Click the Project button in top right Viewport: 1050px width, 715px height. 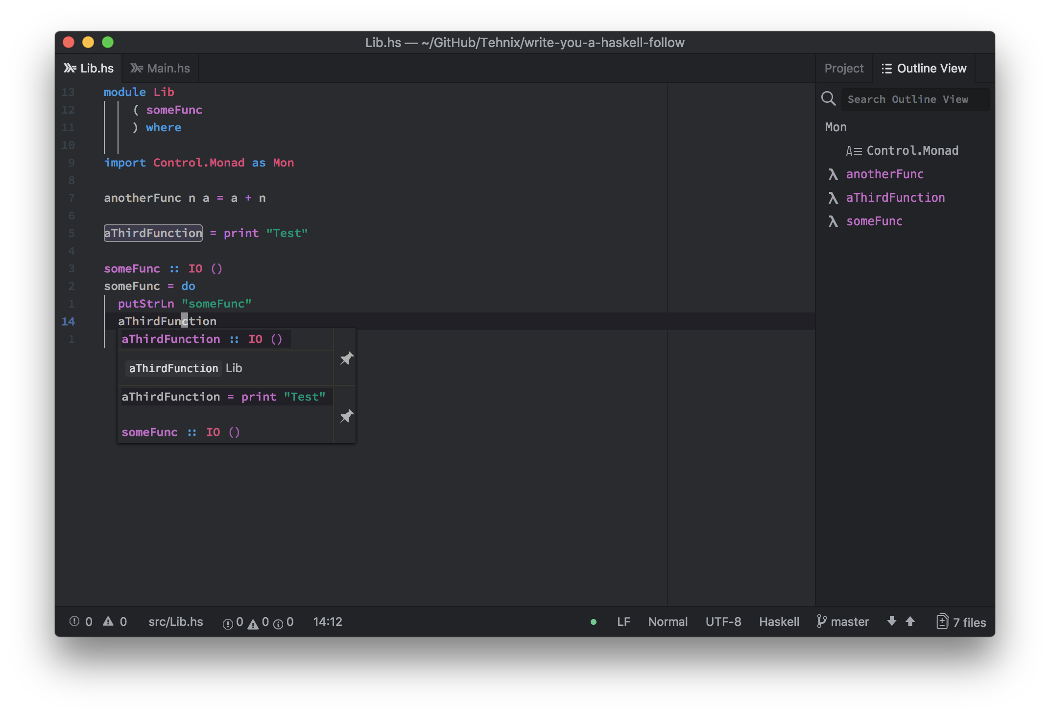click(844, 68)
